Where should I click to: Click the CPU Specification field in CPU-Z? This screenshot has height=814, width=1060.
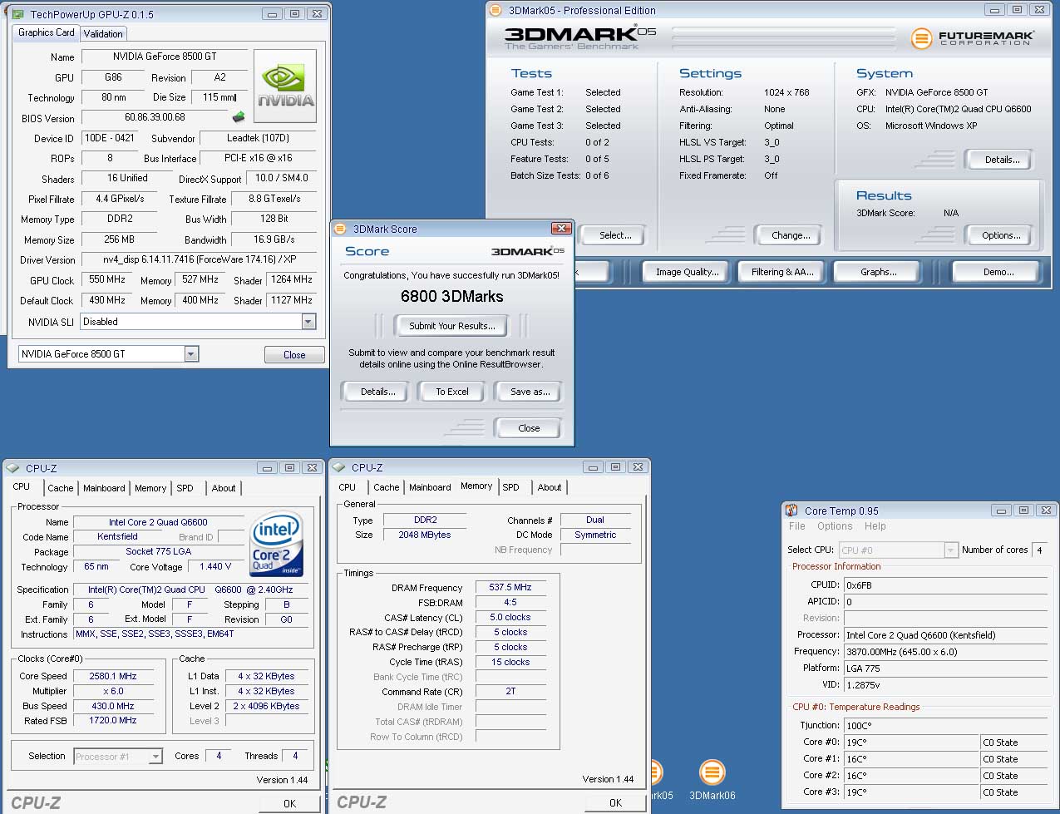pos(190,590)
